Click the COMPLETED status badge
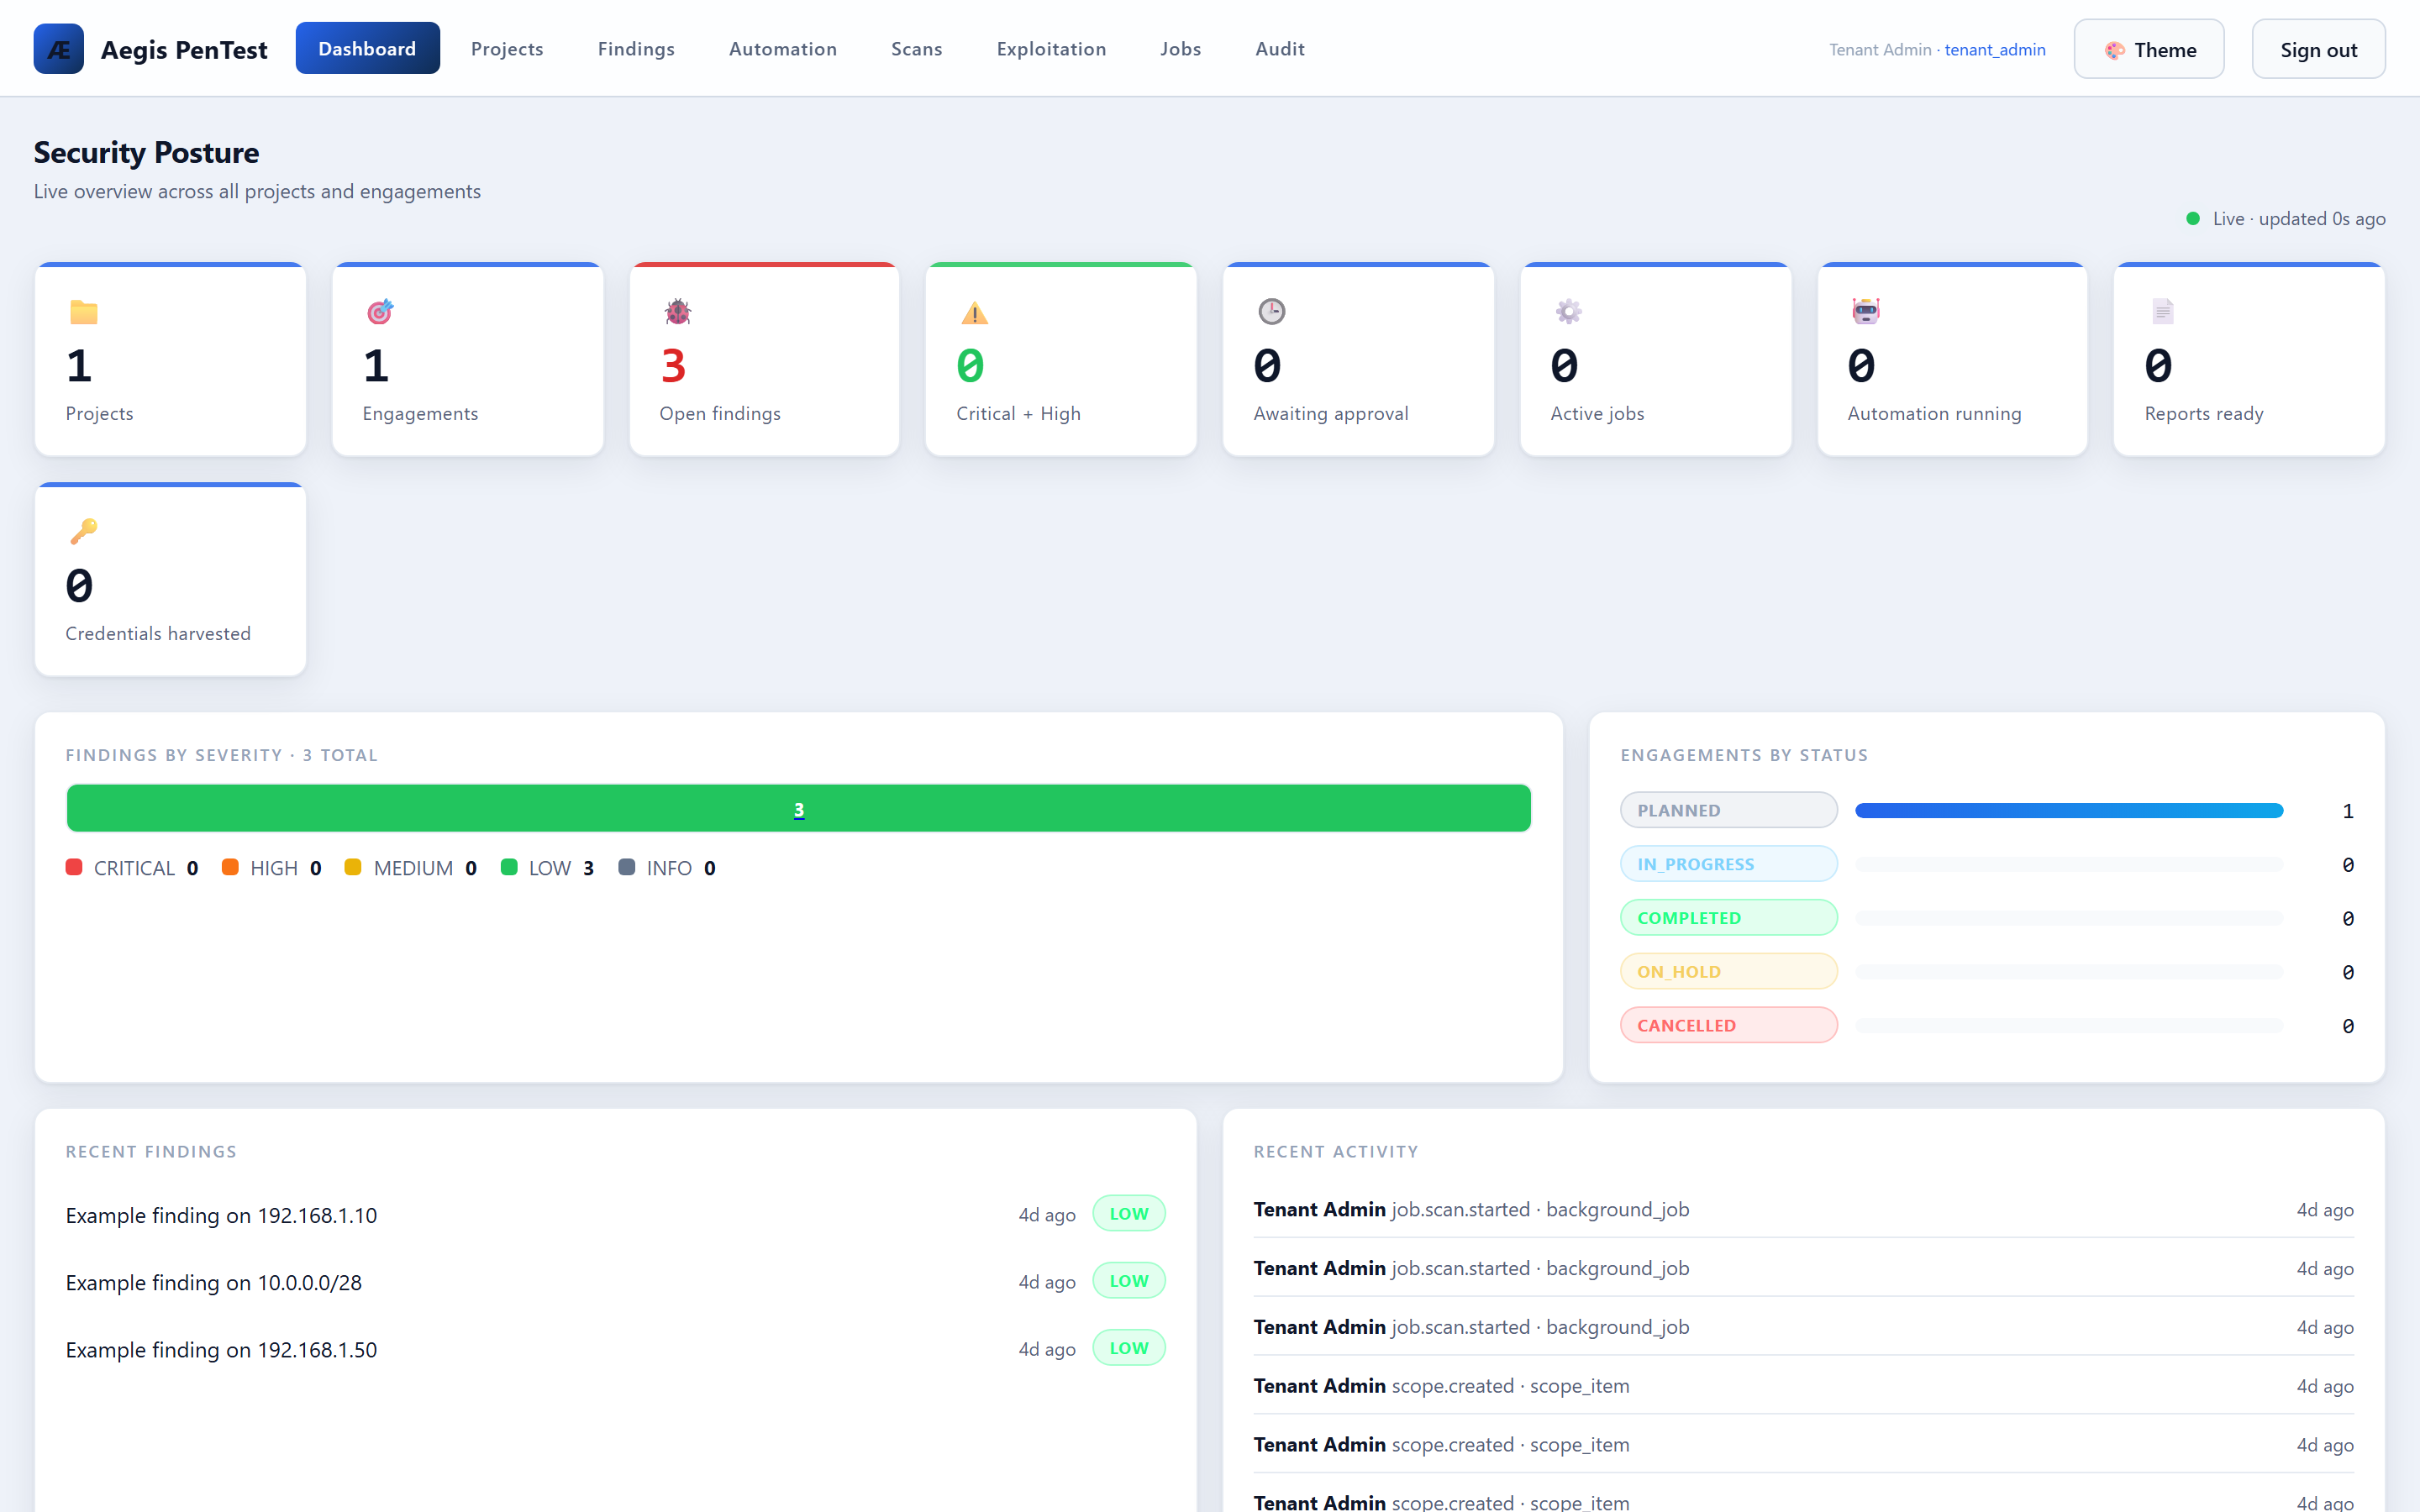 (x=1729, y=918)
